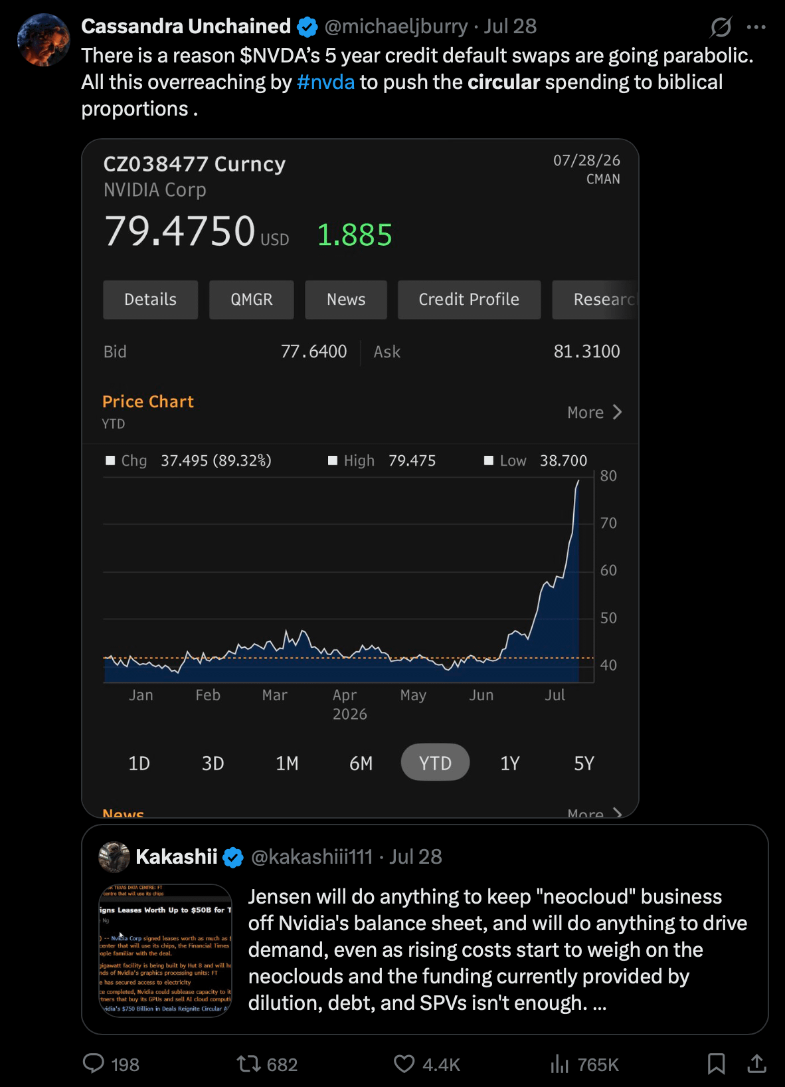View post analytics bar-chart icon

click(559, 1064)
